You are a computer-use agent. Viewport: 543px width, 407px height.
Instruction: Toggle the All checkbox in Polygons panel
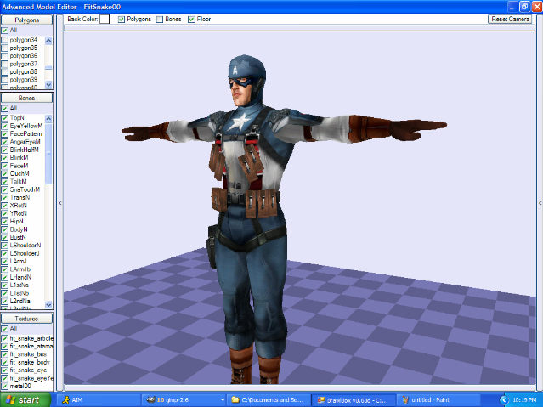tap(4, 31)
